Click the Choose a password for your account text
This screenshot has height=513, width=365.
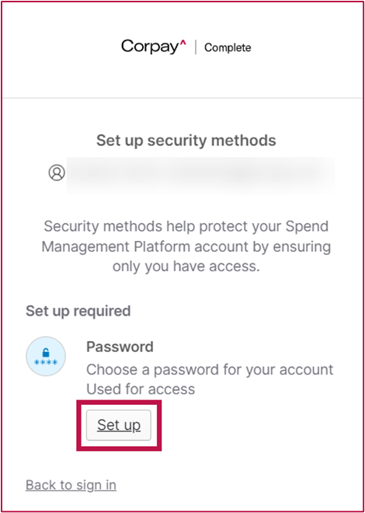(210, 370)
